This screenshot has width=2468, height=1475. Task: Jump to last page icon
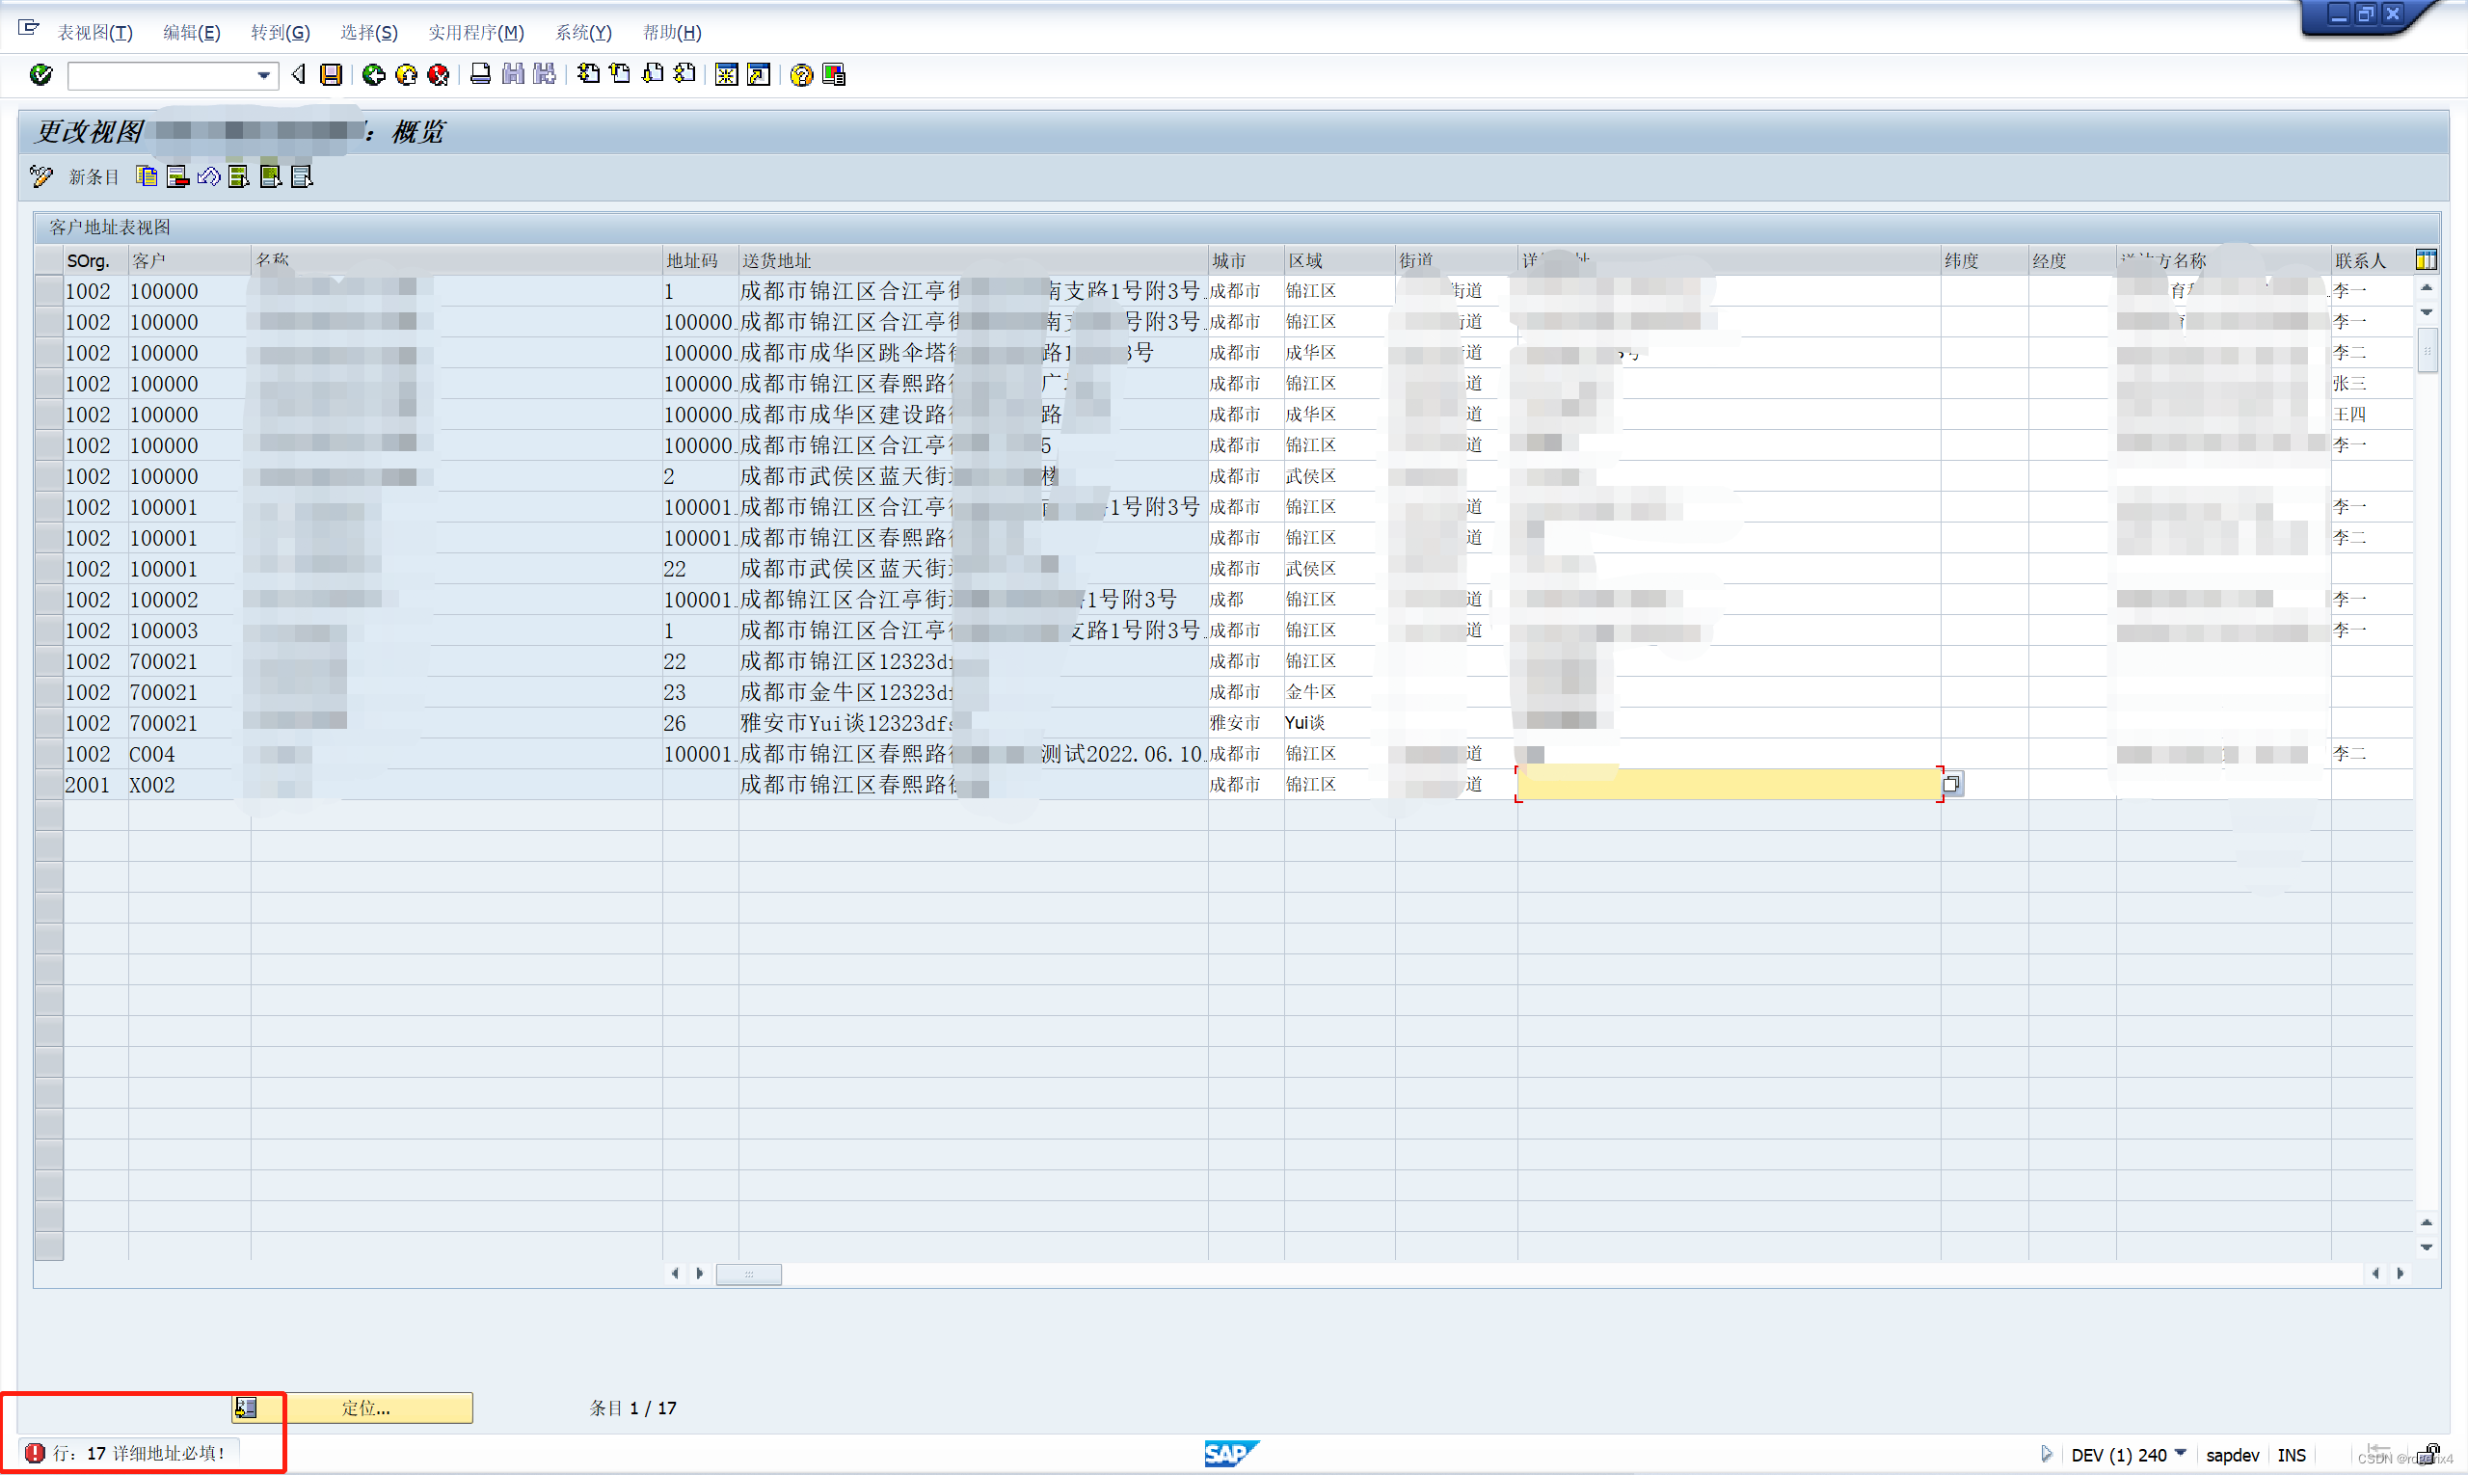684,74
